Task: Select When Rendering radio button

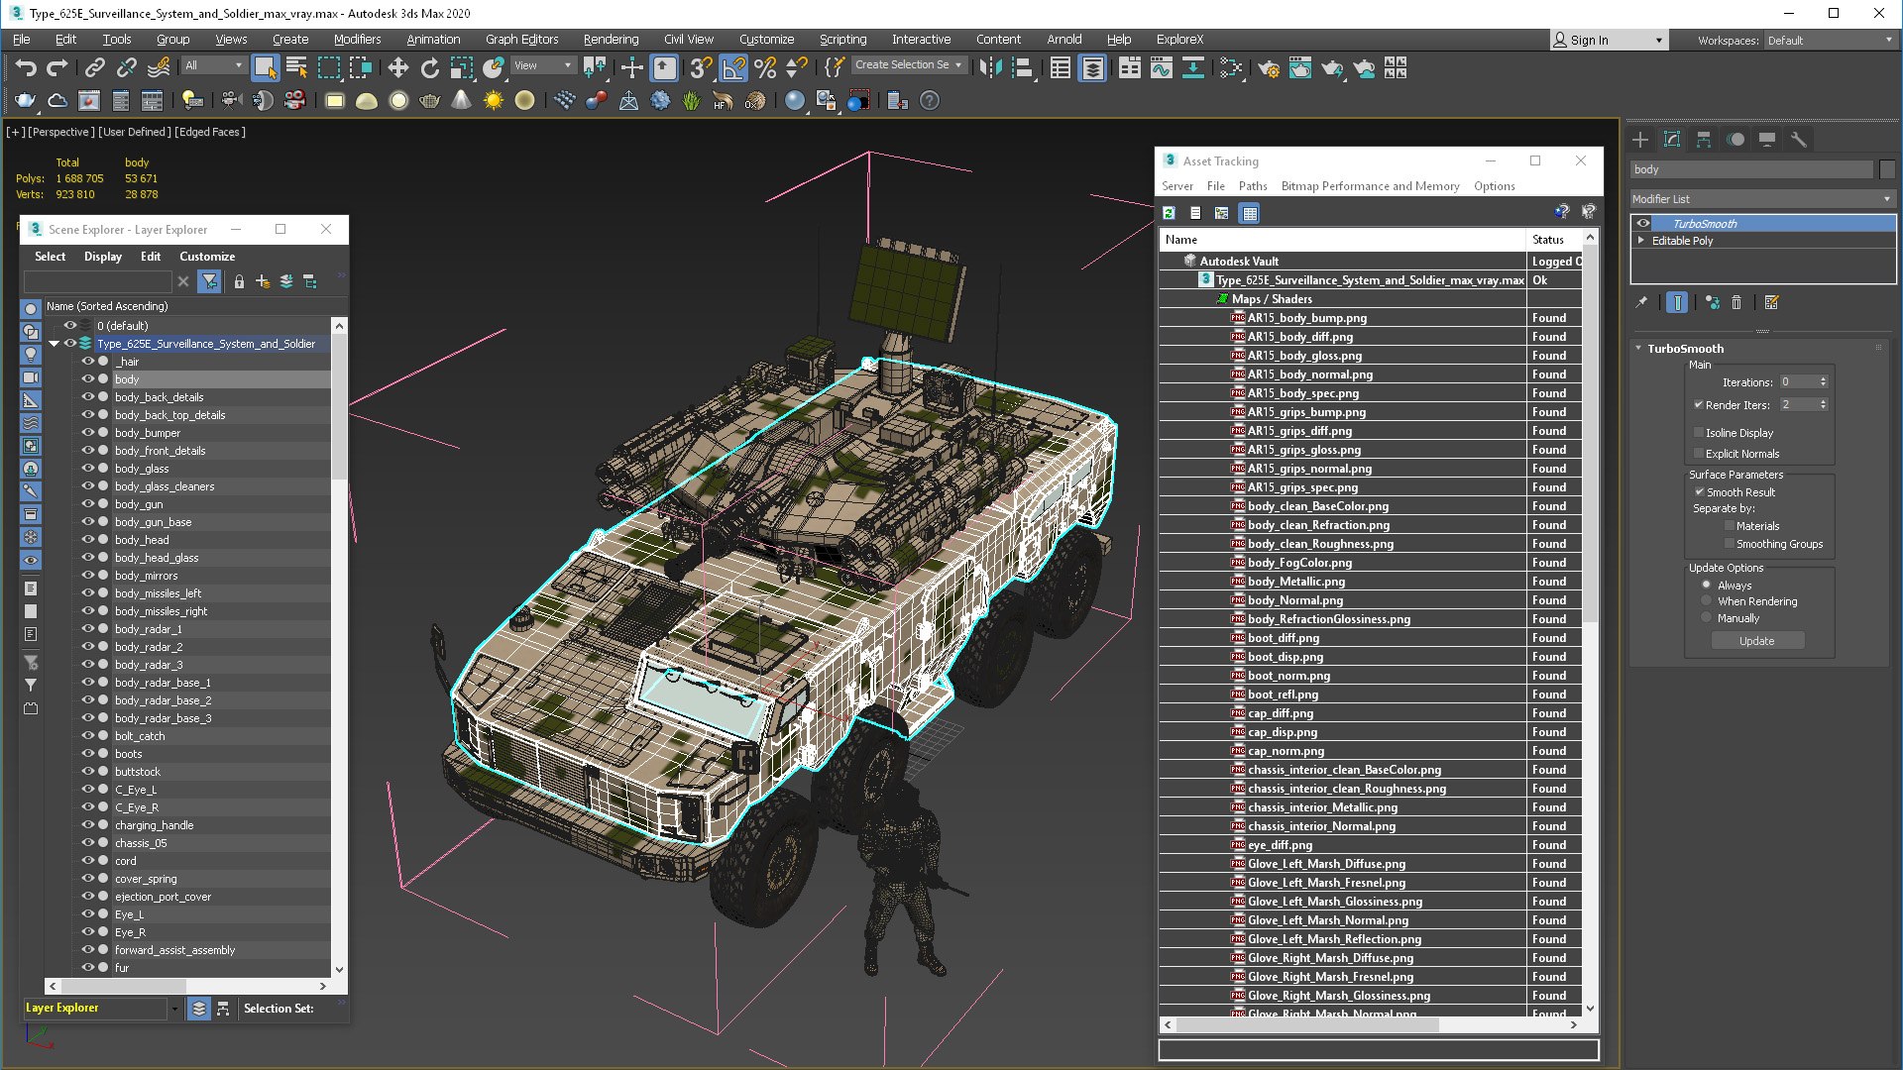Action: click(1707, 601)
